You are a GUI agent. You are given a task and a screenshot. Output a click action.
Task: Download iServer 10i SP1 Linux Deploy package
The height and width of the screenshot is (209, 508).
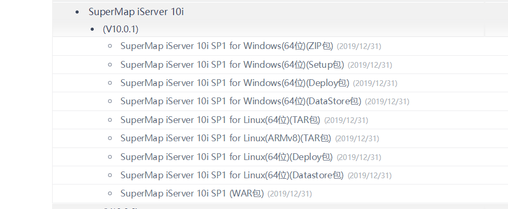pos(227,157)
